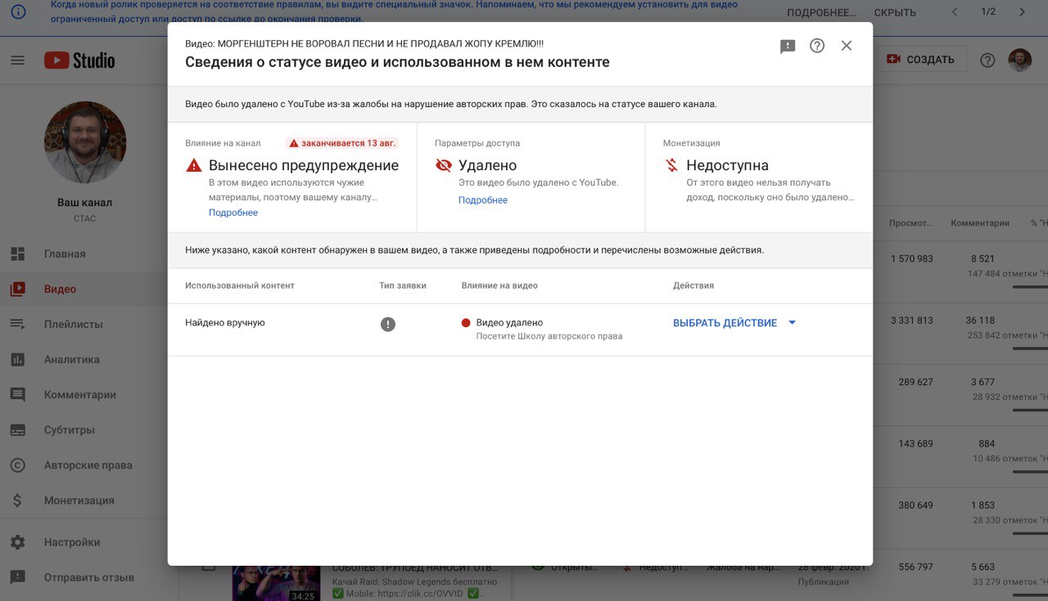Click the 36 118 comments value
The height and width of the screenshot is (601, 1048).
(x=980, y=321)
